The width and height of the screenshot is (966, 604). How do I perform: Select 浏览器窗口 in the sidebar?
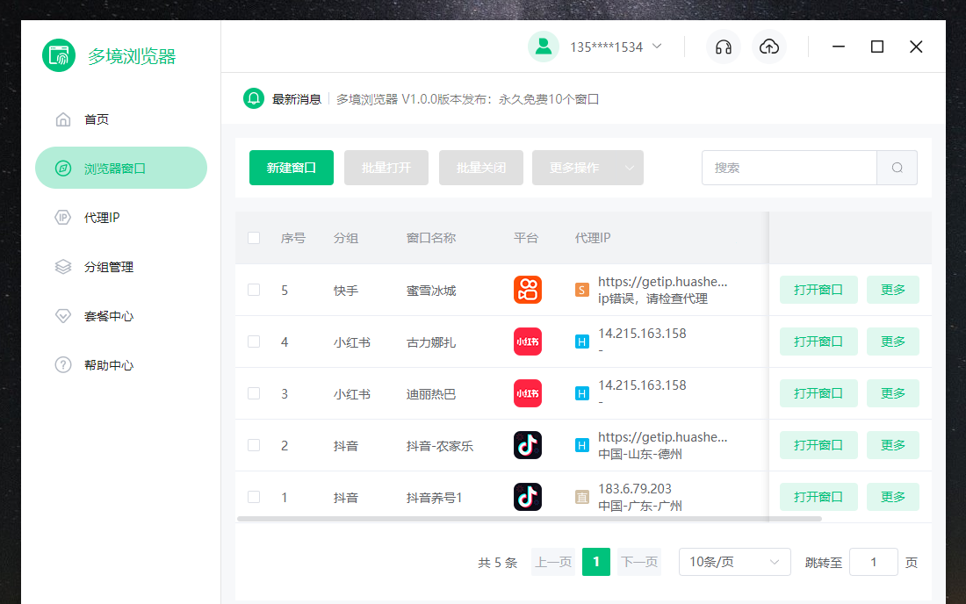click(x=121, y=168)
